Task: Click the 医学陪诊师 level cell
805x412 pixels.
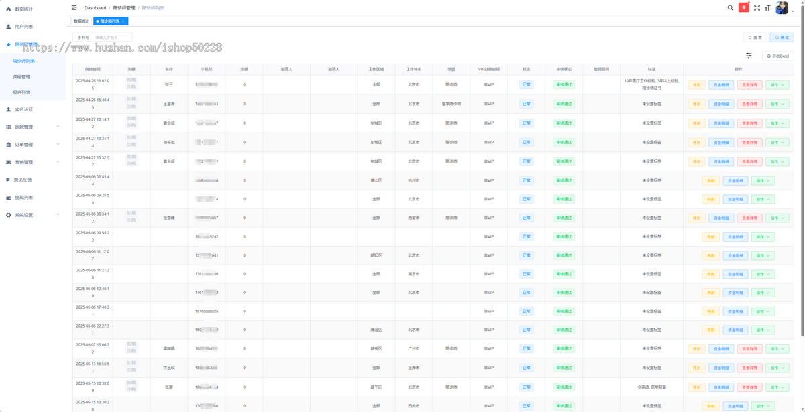Action: pyautogui.click(x=451, y=104)
